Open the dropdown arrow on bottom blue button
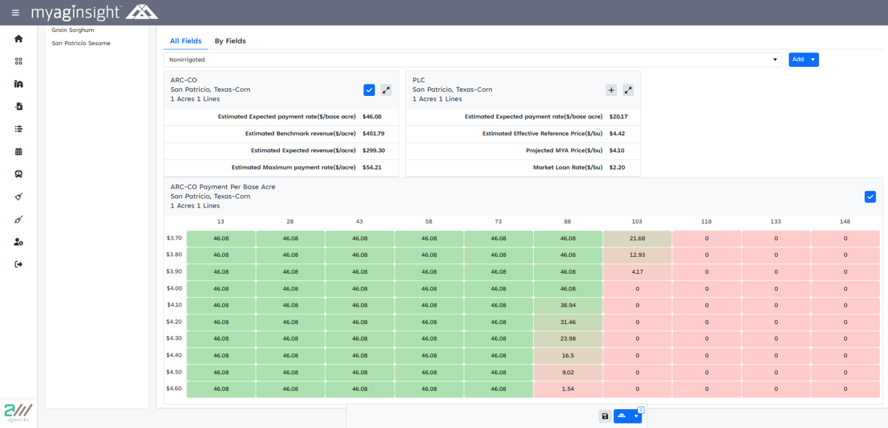This screenshot has width=888, height=428. coord(636,416)
